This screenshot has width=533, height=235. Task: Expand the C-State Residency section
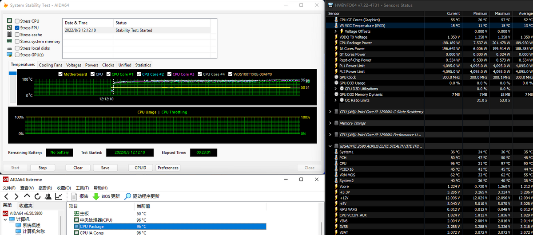330,112
